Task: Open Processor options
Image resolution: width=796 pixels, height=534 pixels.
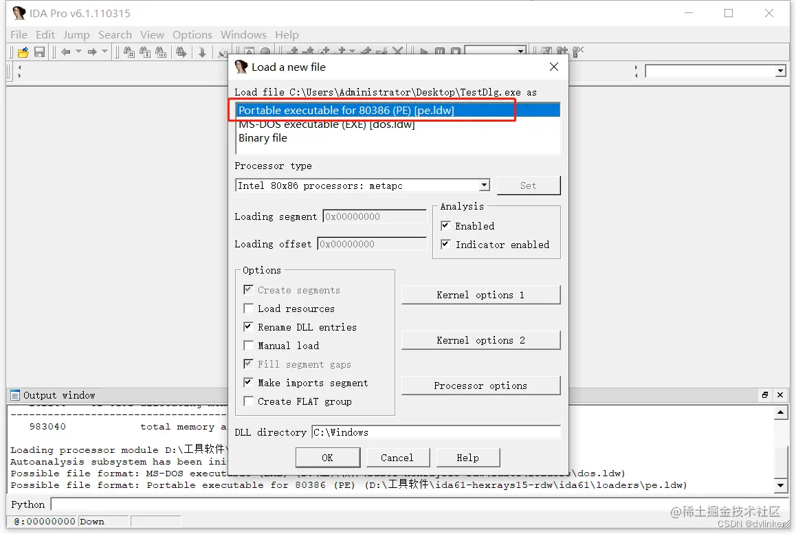Action: tap(480, 386)
